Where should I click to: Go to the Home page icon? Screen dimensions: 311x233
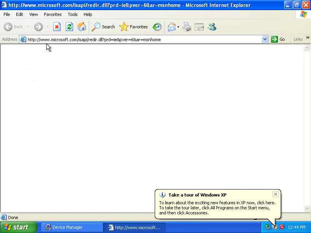click(82, 27)
